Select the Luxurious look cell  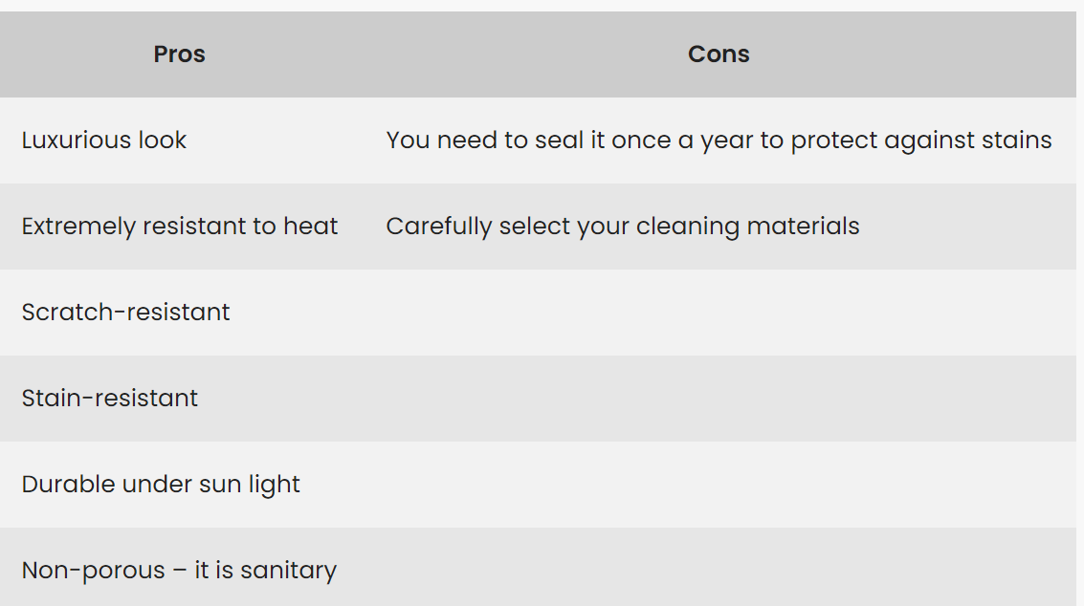(x=104, y=141)
